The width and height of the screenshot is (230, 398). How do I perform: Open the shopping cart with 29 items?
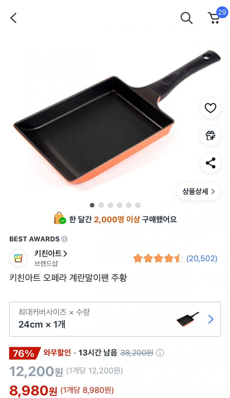(214, 18)
